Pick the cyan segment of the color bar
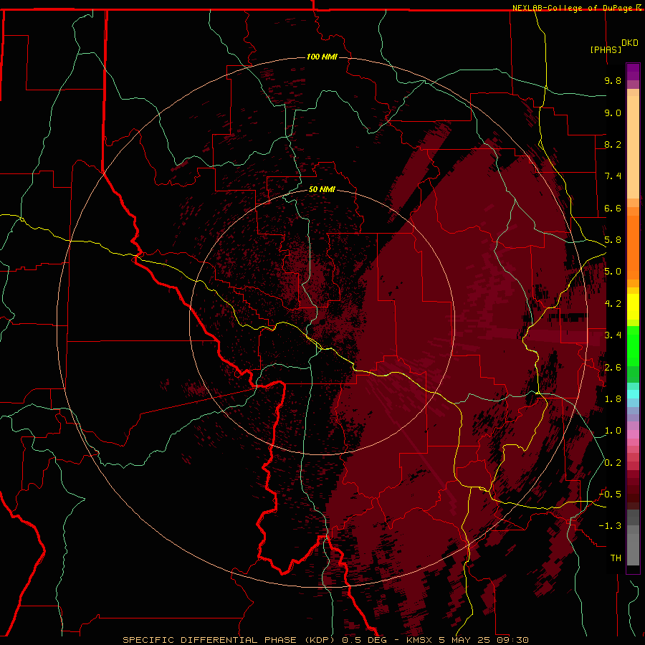The width and height of the screenshot is (645, 645). click(x=633, y=394)
